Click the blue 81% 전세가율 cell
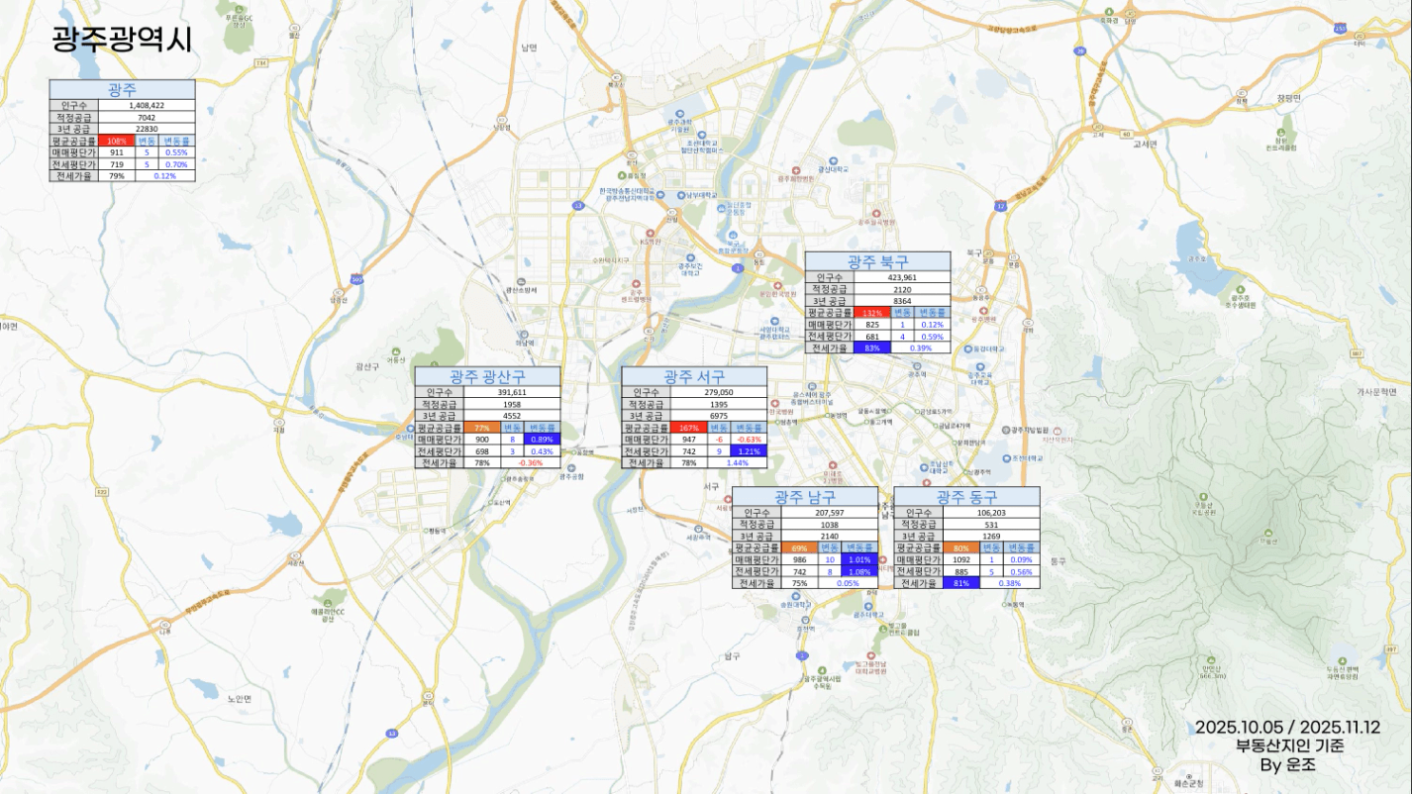 (962, 583)
